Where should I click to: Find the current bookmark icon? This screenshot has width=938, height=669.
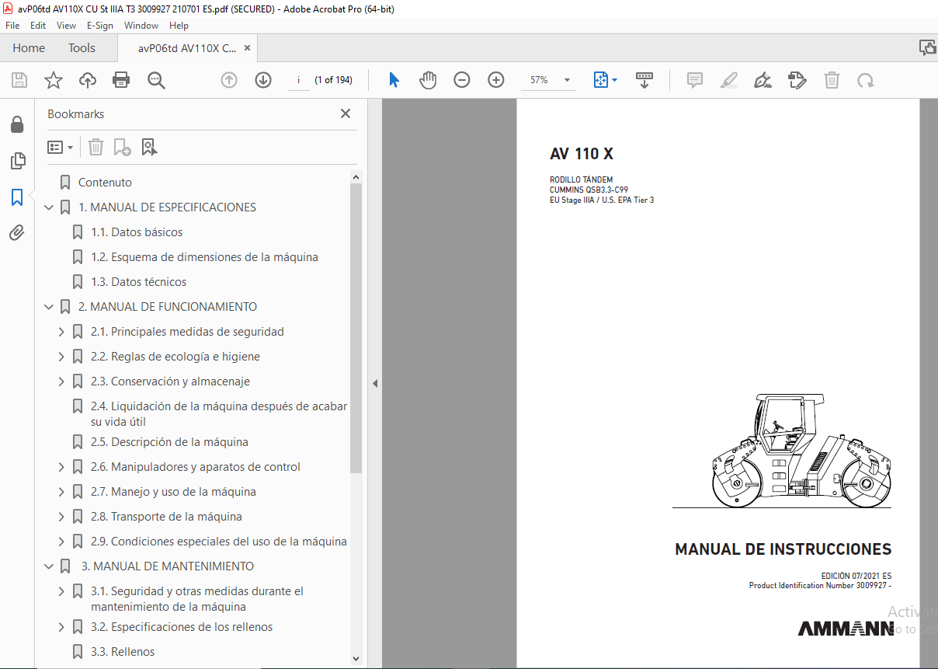(x=149, y=147)
